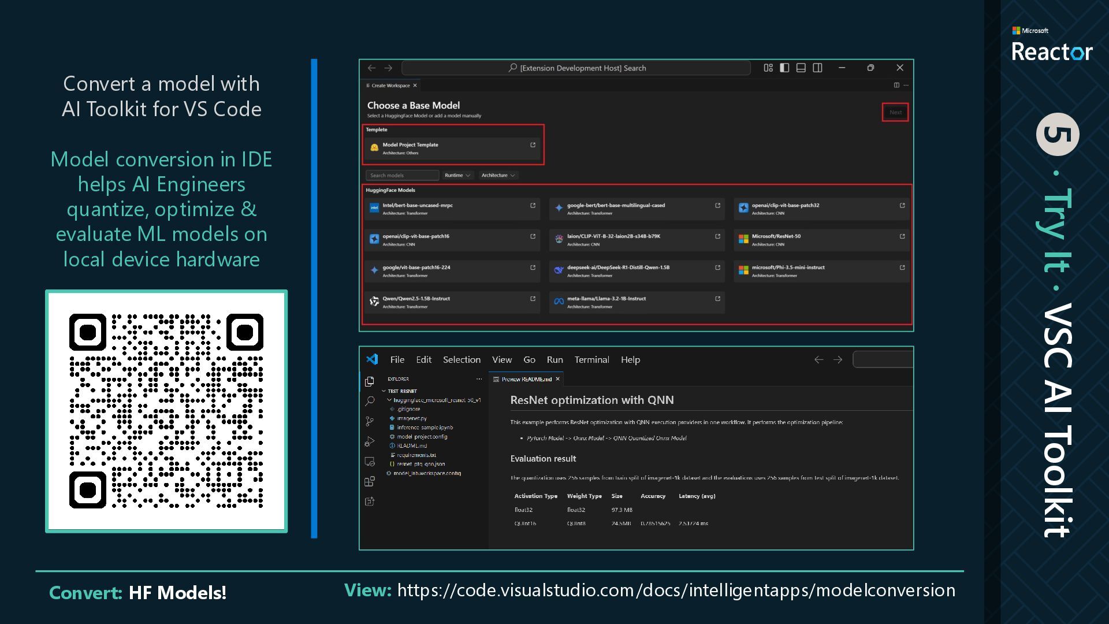Open the code.visualstudio.com modelconversion link
This screenshot has height=624, width=1109.
tap(676, 590)
